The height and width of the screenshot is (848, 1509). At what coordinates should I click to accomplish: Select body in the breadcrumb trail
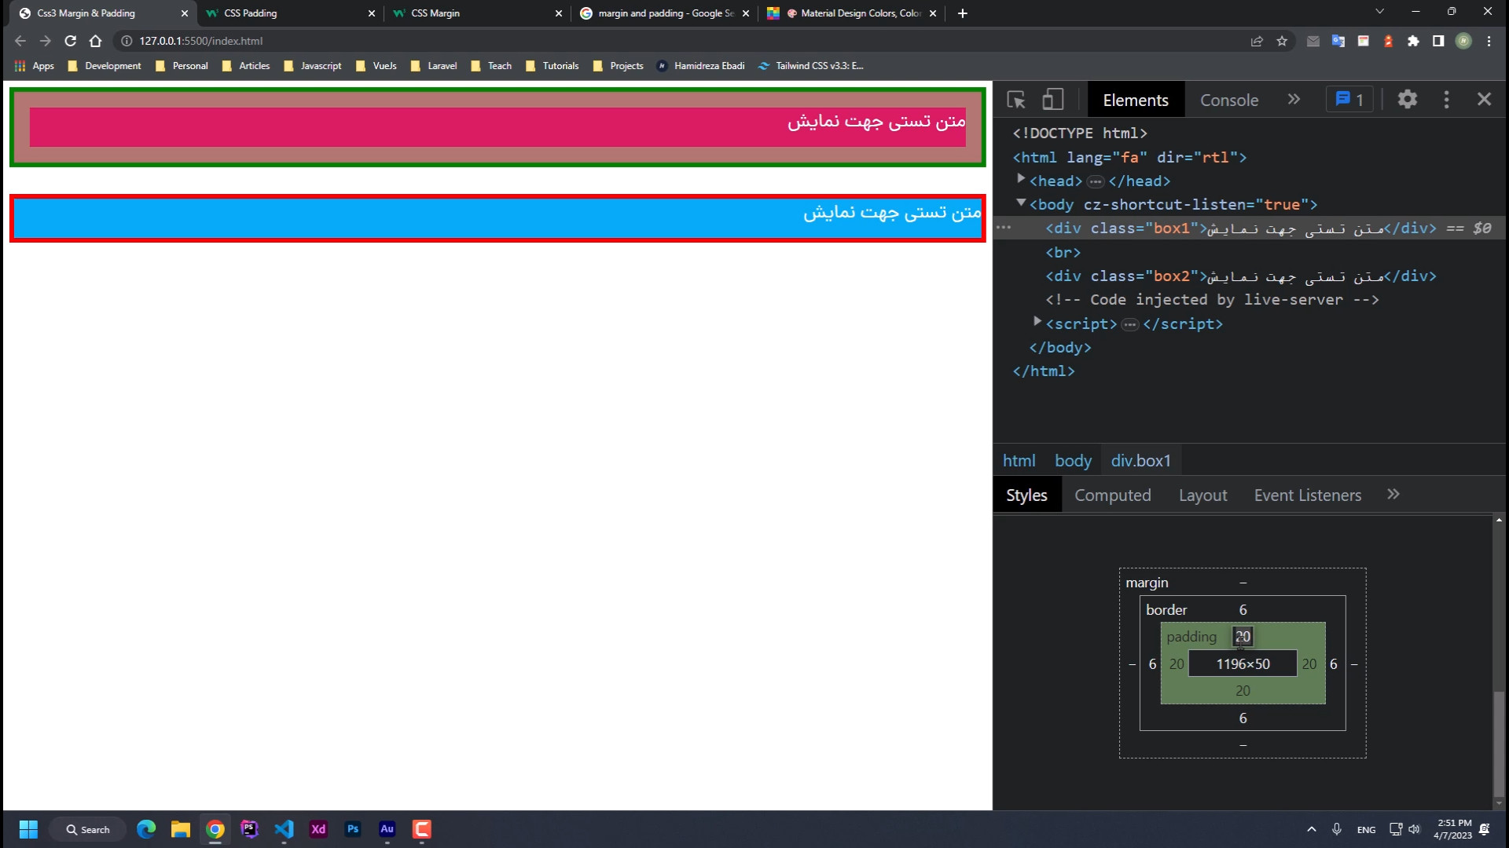click(x=1073, y=461)
